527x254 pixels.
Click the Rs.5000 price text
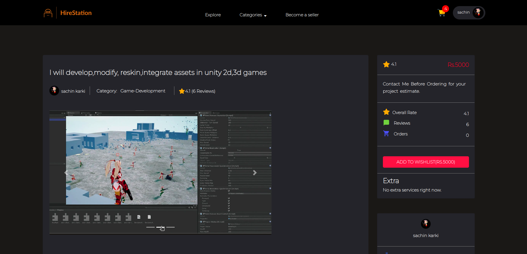coord(458,65)
